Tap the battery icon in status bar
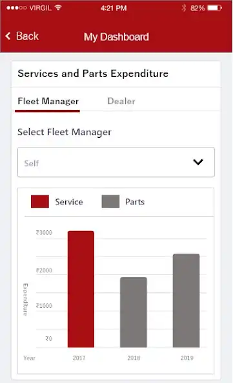Image resolution: width=233 pixels, height=383 pixels. [x=214, y=8]
